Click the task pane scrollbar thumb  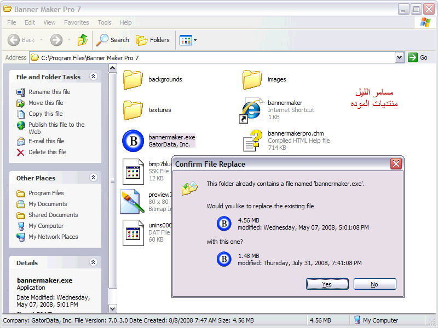pyautogui.click(x=113, y=181)
